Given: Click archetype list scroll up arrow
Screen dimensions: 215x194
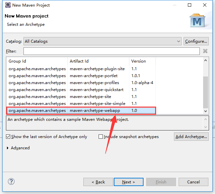Looking at the screenshot, I should pos(205,61).
